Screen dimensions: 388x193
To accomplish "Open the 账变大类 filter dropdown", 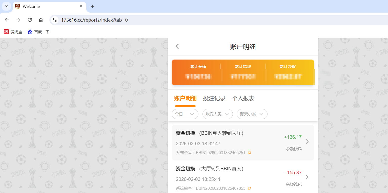I will [217, 114].
